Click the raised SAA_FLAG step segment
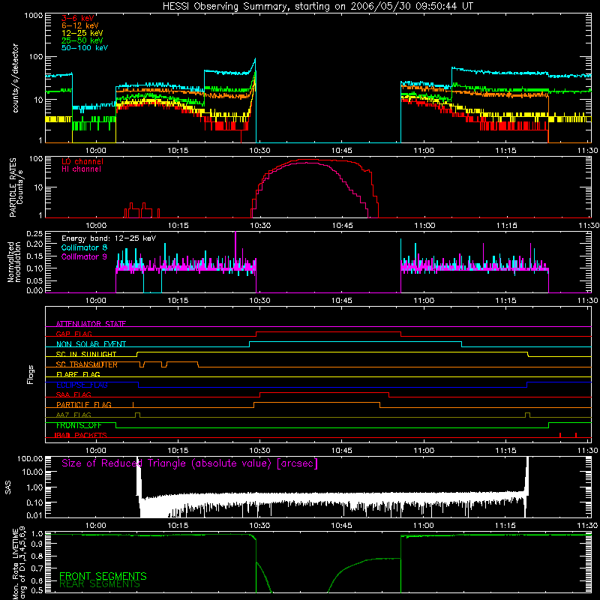This screenshot has height=600, width=600. tap(325, 392)
